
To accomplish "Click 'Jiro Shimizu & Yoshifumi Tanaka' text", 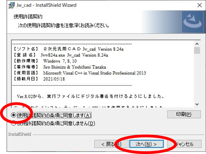I will click(75, 67).
